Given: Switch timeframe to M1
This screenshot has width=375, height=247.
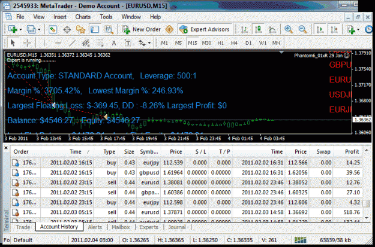Looking at the screenshot, I should 164,43.
